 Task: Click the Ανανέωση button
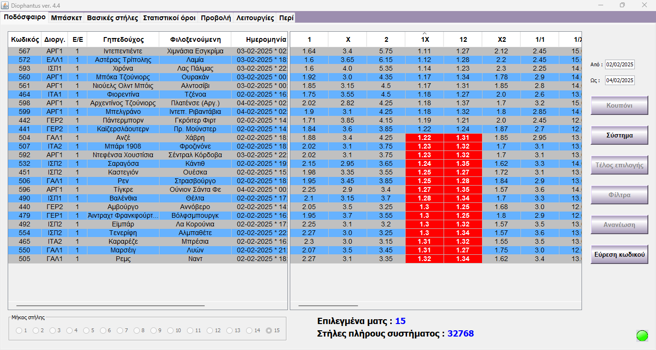619,225
